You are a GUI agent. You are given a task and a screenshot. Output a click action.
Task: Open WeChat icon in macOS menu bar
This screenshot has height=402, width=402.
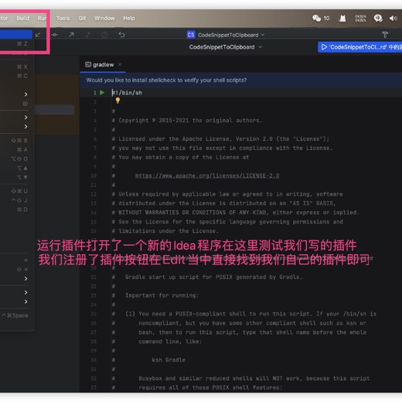(x=316, y=18)
